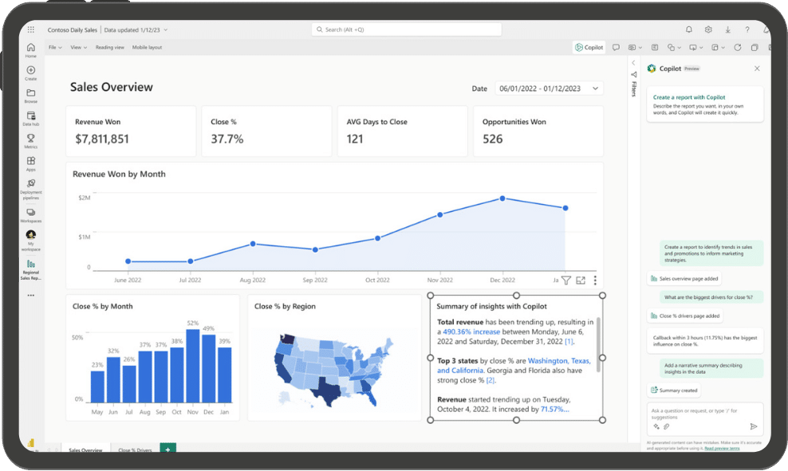The image size is (788, 471).
Task: Switch to Mobile layout
Action: coord(147,47)
